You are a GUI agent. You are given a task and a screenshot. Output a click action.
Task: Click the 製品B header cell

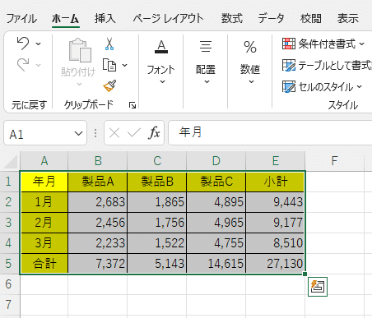tap(157, 182)
